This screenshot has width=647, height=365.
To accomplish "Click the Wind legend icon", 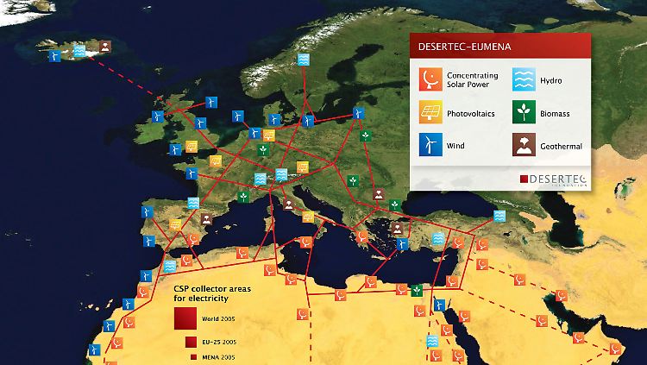I will coord(430,145).
